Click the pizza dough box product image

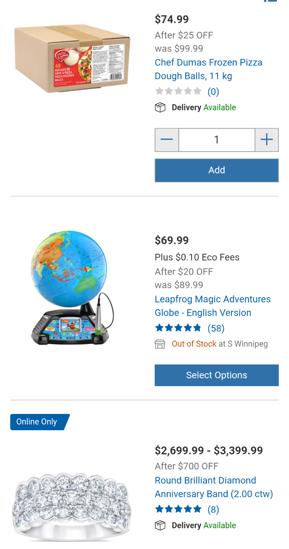[x=72, y=59]
